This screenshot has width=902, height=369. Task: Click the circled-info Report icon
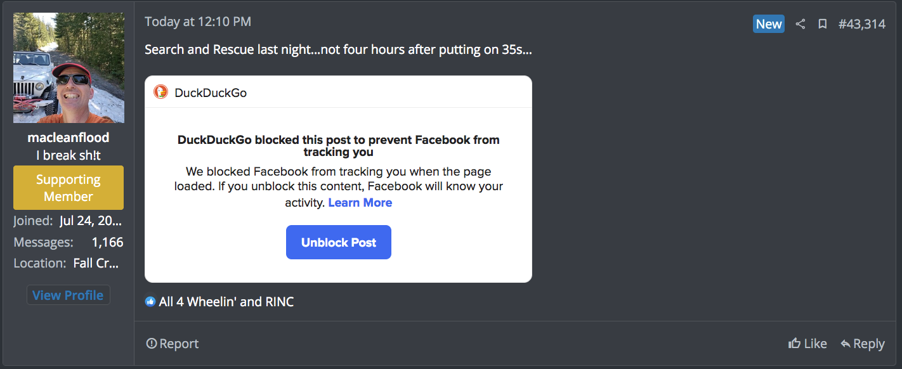(x=152, y=343)
